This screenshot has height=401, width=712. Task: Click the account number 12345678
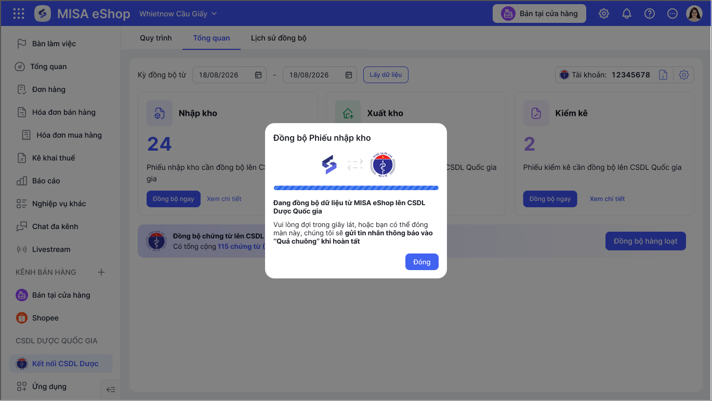pos(630,75)
